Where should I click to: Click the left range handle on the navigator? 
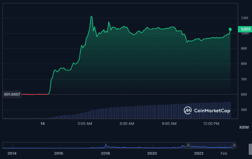(188, 145)
